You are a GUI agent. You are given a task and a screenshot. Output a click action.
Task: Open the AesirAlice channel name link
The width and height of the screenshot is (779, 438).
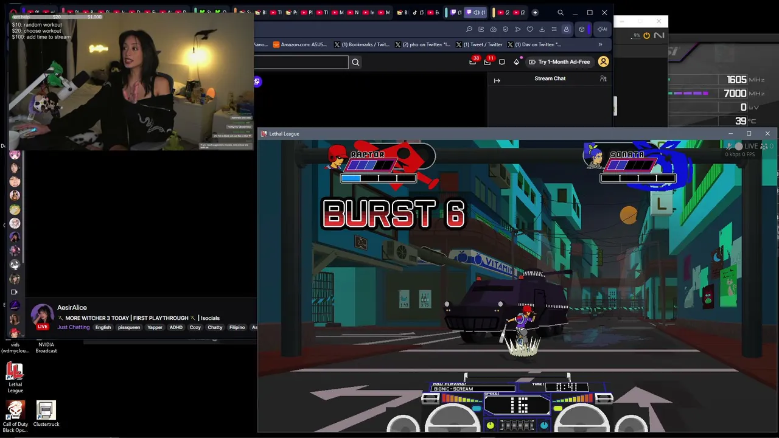tap(72, 308)
